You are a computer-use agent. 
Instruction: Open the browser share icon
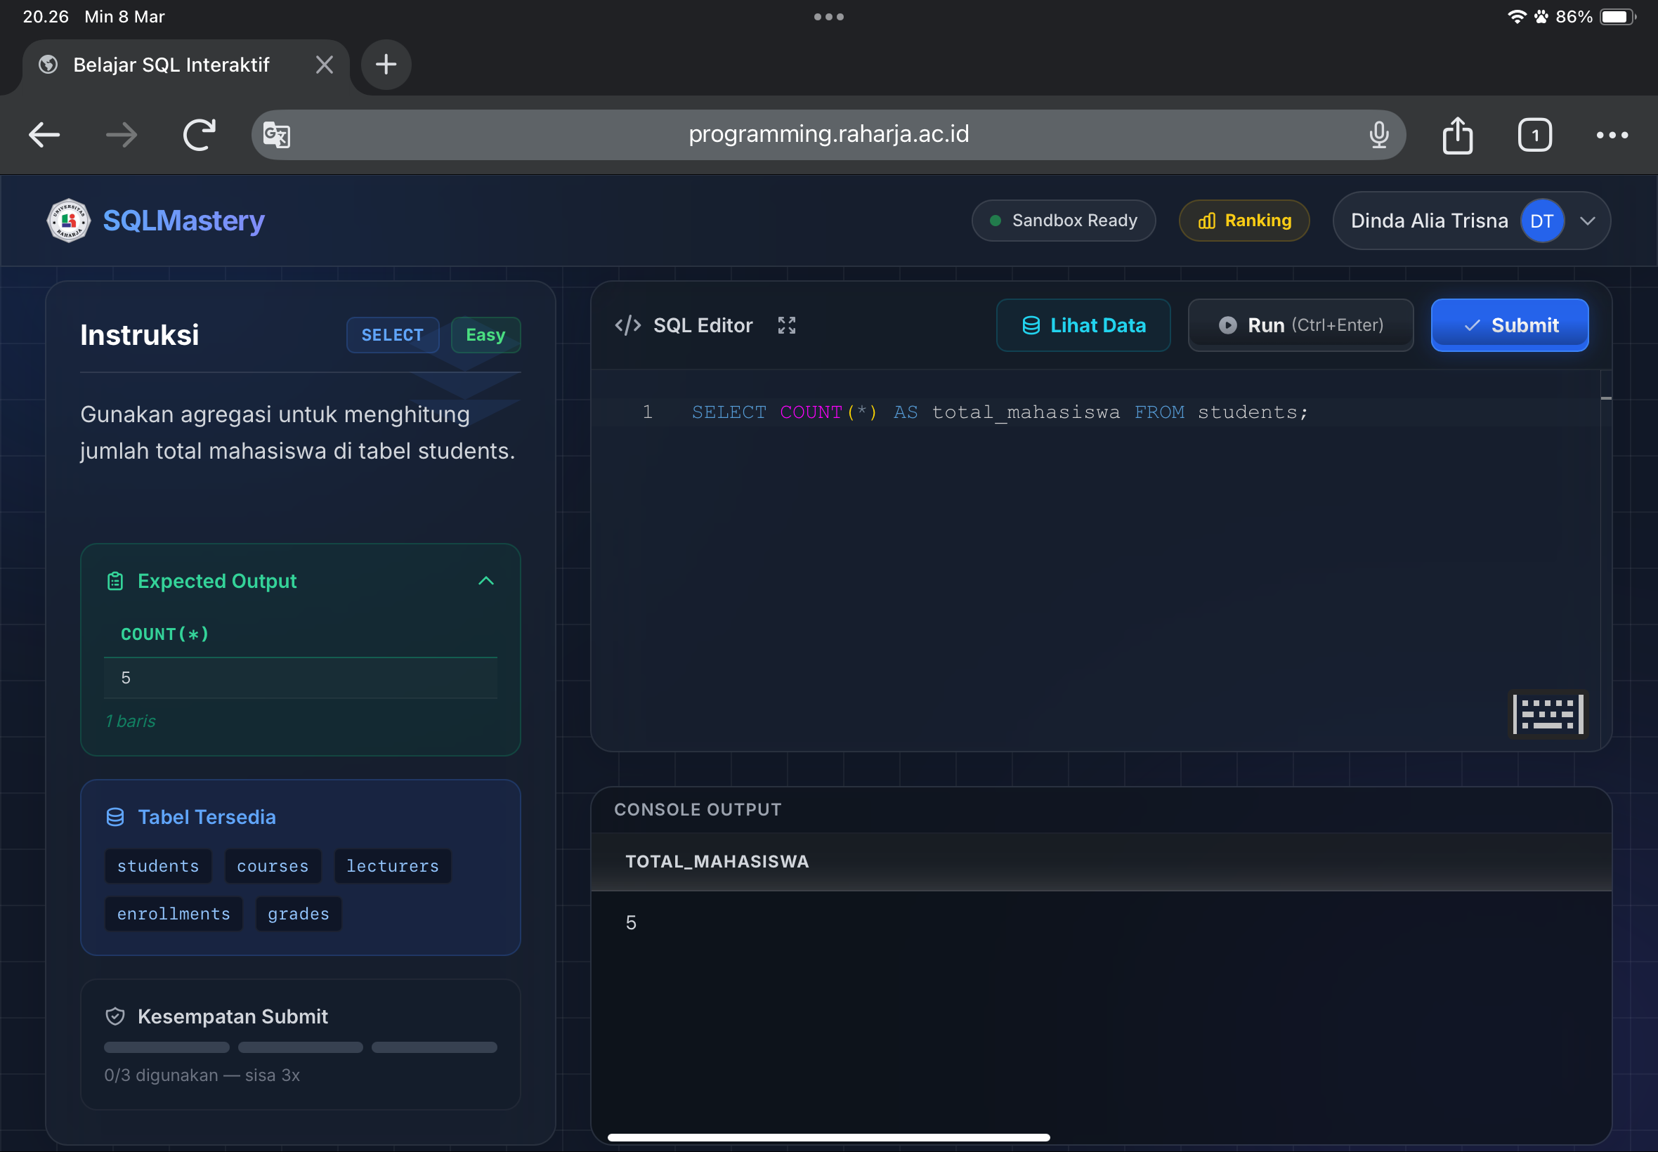pyautogui.click(x=1456, y=135)
